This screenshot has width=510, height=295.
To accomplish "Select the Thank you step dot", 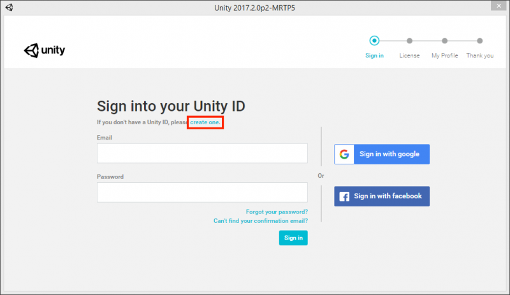I will (x=480, y=41).
